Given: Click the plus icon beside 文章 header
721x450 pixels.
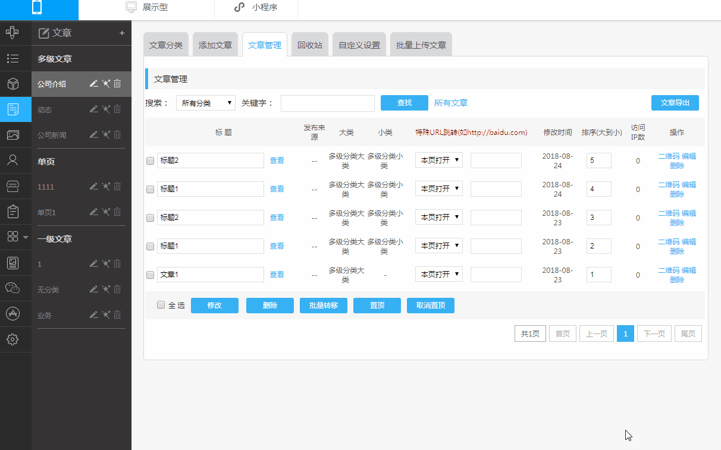Looking at the screenshot, I should (x=122, y=33).
